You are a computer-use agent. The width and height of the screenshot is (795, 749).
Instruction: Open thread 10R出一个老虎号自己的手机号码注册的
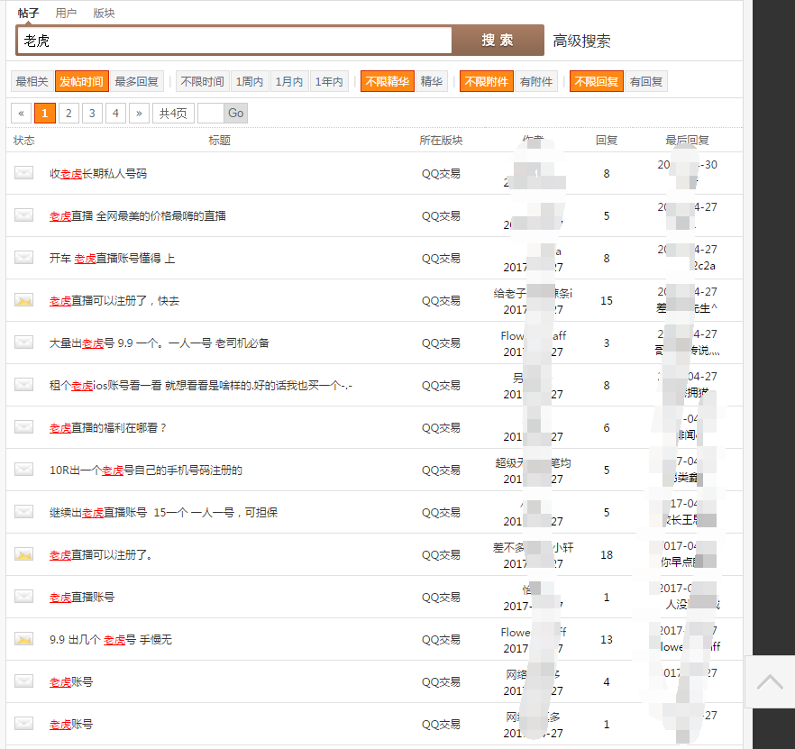145,470
